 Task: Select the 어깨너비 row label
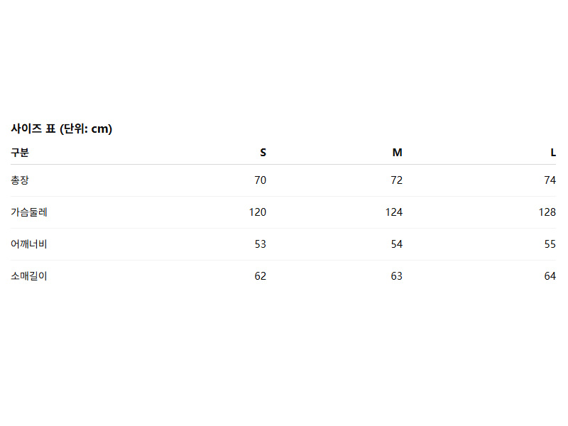coord(29,244)
